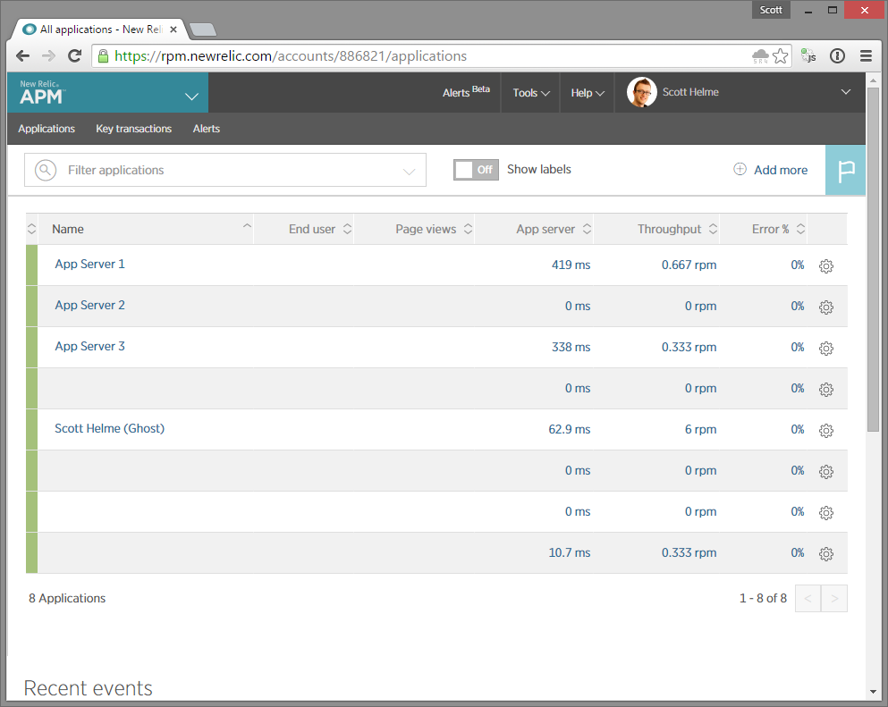The height and width of the screenshot is (707, 888).
Task: Open the Chrome hamburger menu
Action: tap(865, 56)
